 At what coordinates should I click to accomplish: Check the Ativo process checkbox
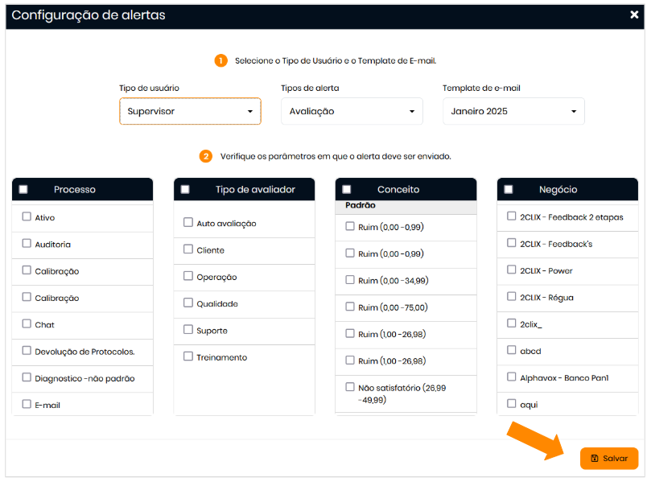point(27,216)
